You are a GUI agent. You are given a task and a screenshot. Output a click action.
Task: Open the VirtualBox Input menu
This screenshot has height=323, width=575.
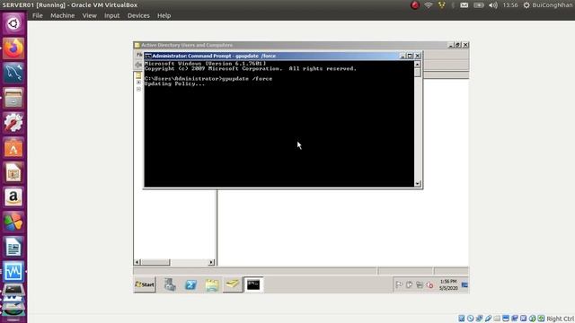click(111, 16)
